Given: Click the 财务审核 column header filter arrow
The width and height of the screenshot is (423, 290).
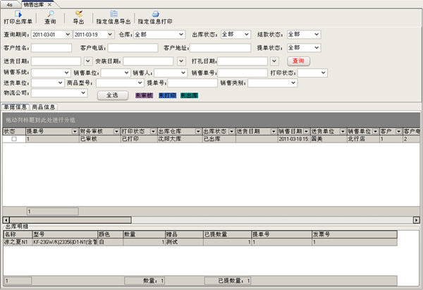Looking at the screenshot, I should coord(115,131).
